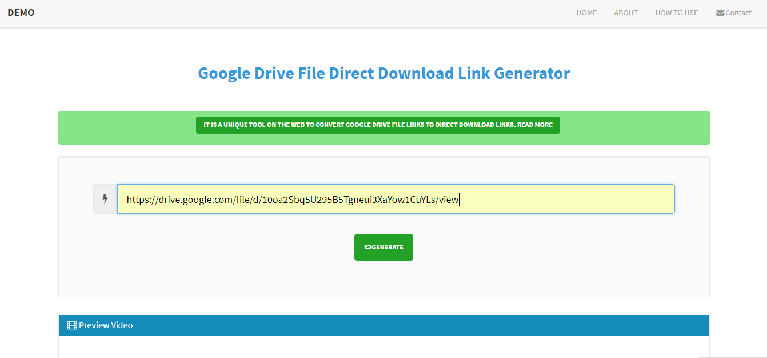
Task: Click the green READ MORE banner button
Action: tap(378, 125)
